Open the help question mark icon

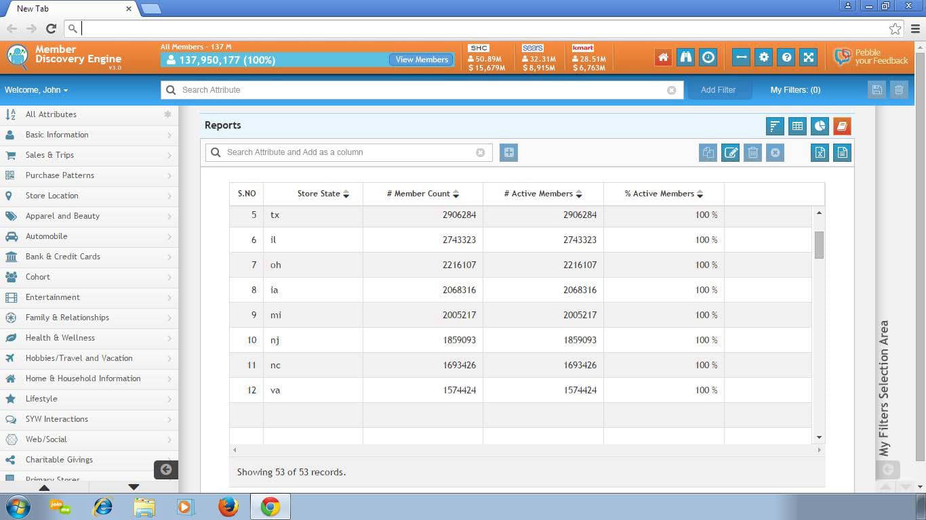pyautogui.click(x=786, y=58)
